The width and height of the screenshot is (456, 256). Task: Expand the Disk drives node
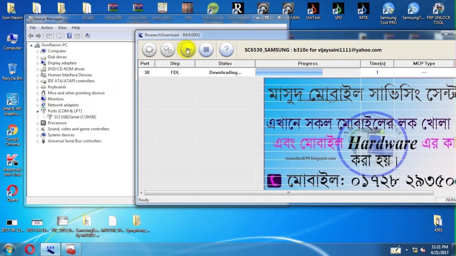click(x=37, y=57)
